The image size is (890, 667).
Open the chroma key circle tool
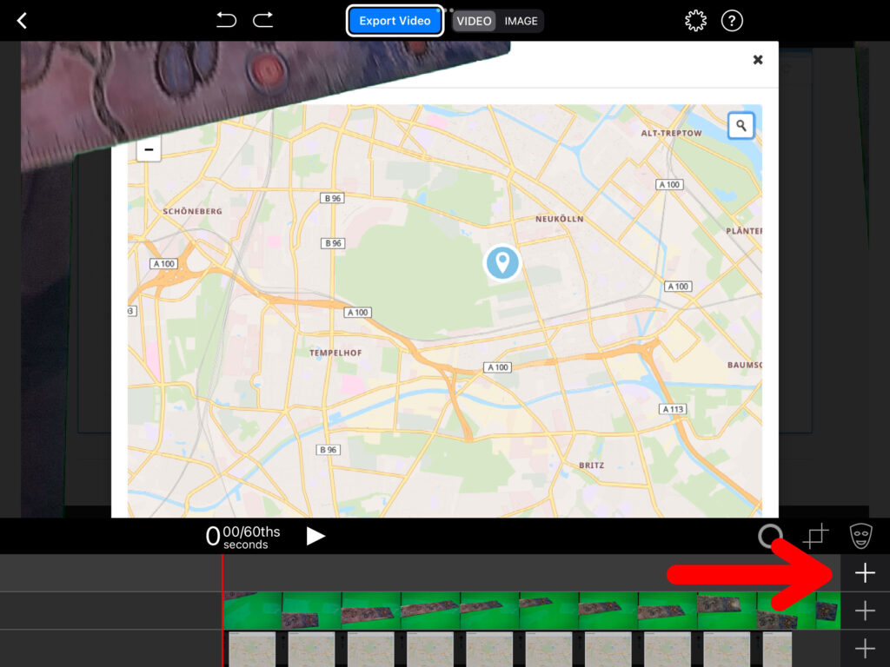pyautogui.click(x=770, y=537)
